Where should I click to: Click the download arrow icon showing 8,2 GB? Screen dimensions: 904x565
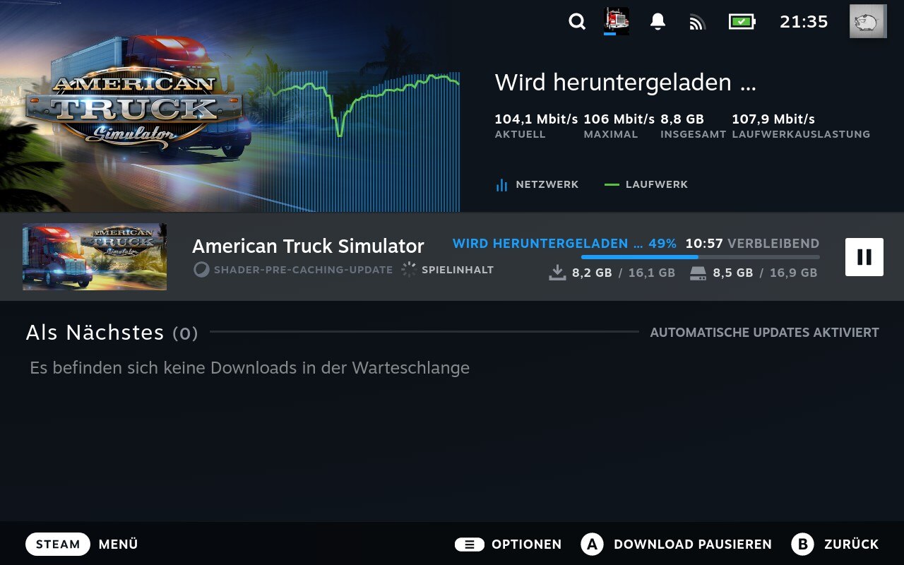click(557, 271)
